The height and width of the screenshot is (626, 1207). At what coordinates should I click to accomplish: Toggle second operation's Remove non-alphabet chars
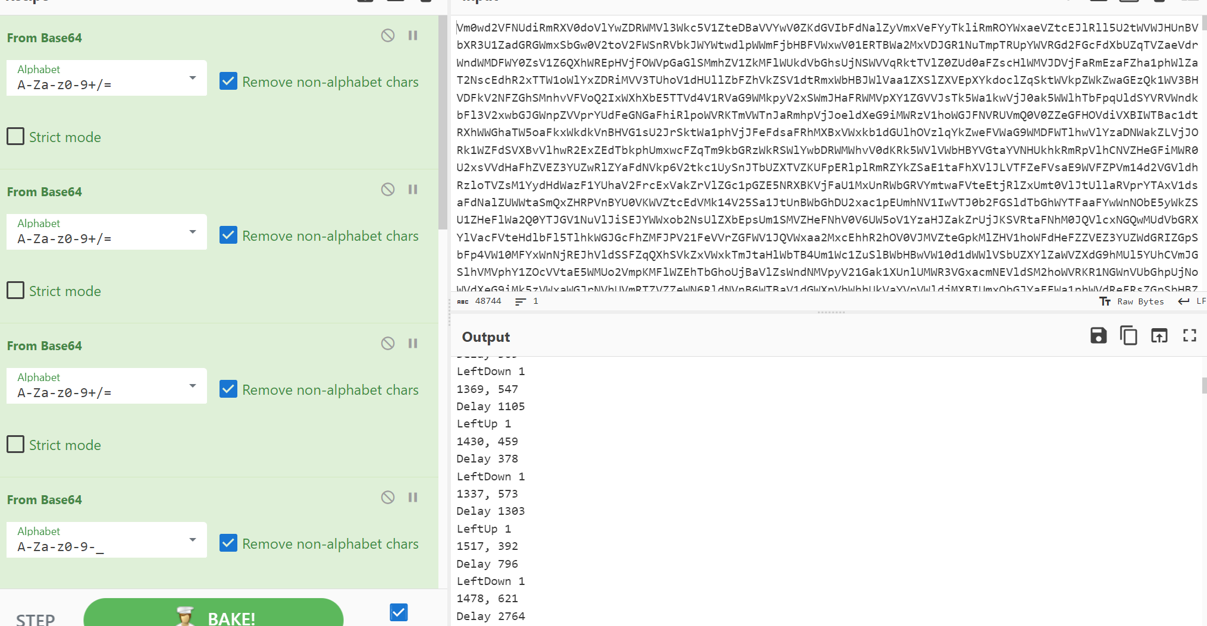[228, 235]
